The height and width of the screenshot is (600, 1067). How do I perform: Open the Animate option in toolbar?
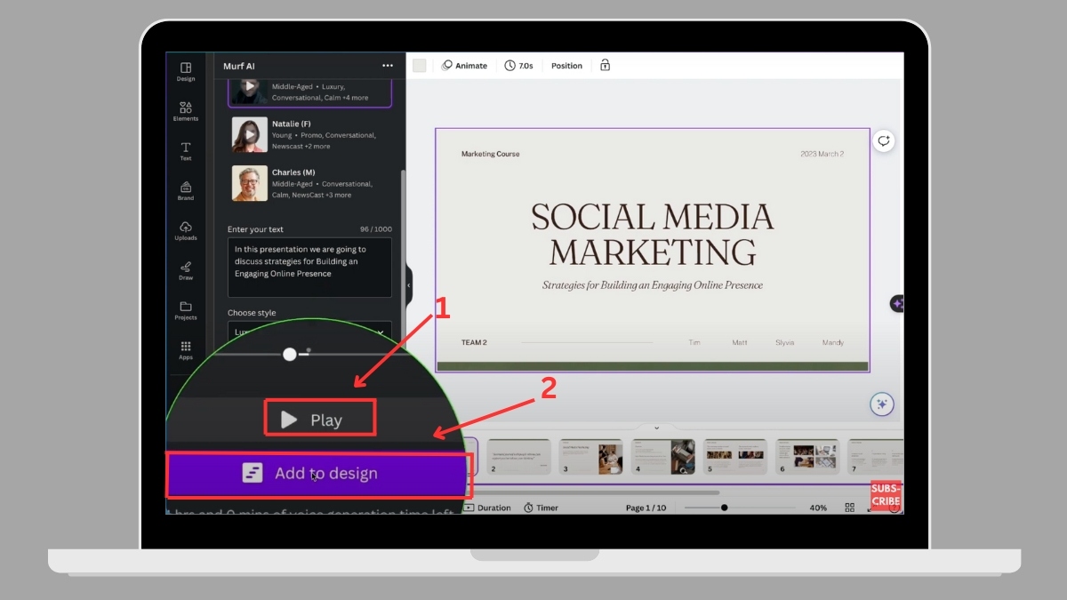coord(465,66)
